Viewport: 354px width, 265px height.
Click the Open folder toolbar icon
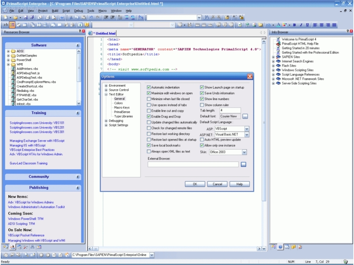[15, 17]
